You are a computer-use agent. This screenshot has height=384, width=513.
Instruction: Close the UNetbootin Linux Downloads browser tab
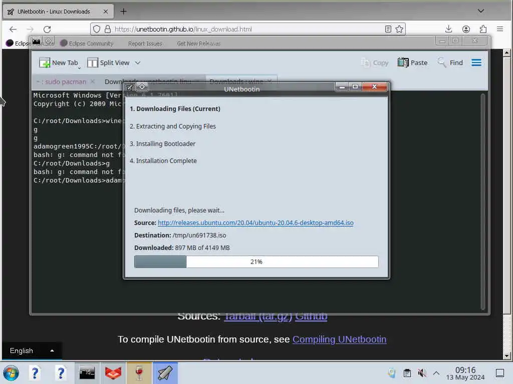(105, 11)
